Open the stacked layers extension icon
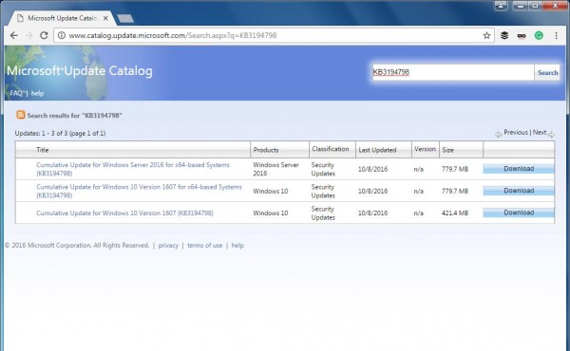The width and height of the screenshot is (570, 351). (x=504, y=35)
